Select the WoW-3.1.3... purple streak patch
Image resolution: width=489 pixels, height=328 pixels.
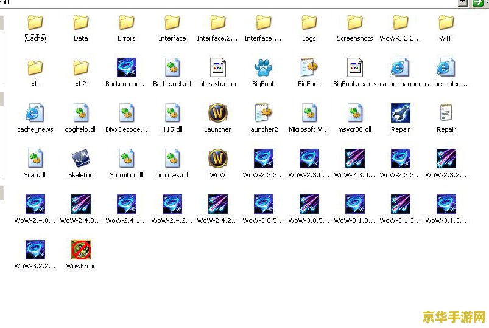pyautogui.click(x=401, y=204)
